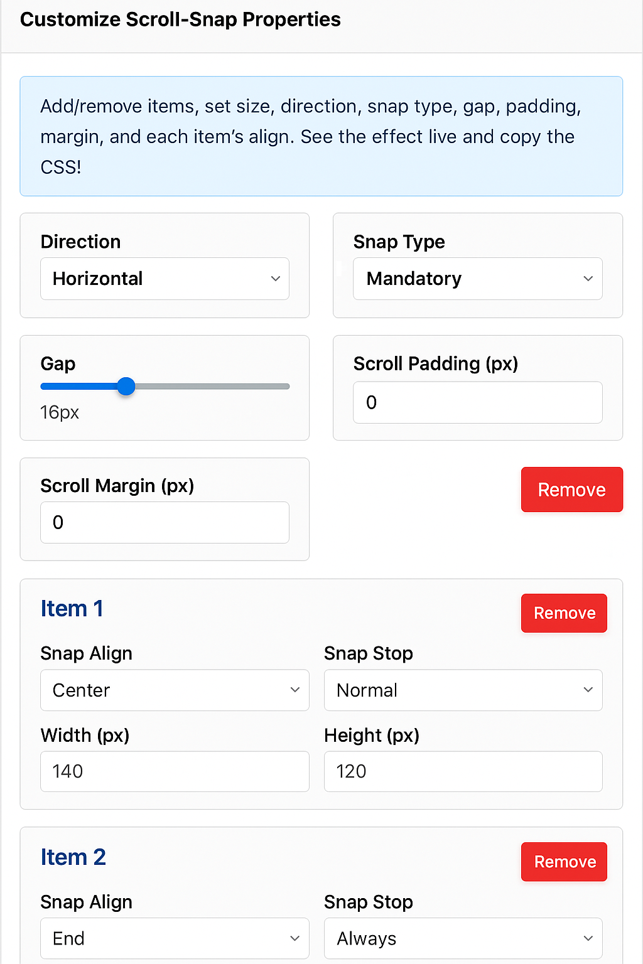The width and height of the screenshot is (643, 964).
Task: Open Item 1 Snap Align dropdown
Action: pos(175,690)
